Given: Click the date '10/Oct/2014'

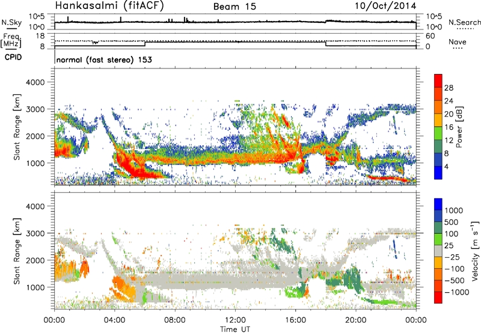Looking at the screenshot, I should click(x=385, y=6).
